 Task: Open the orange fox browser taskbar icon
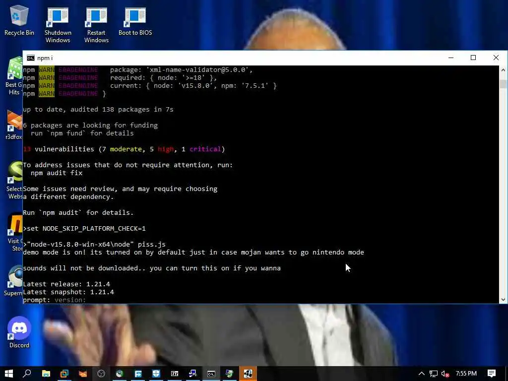[x=83, y=374]
